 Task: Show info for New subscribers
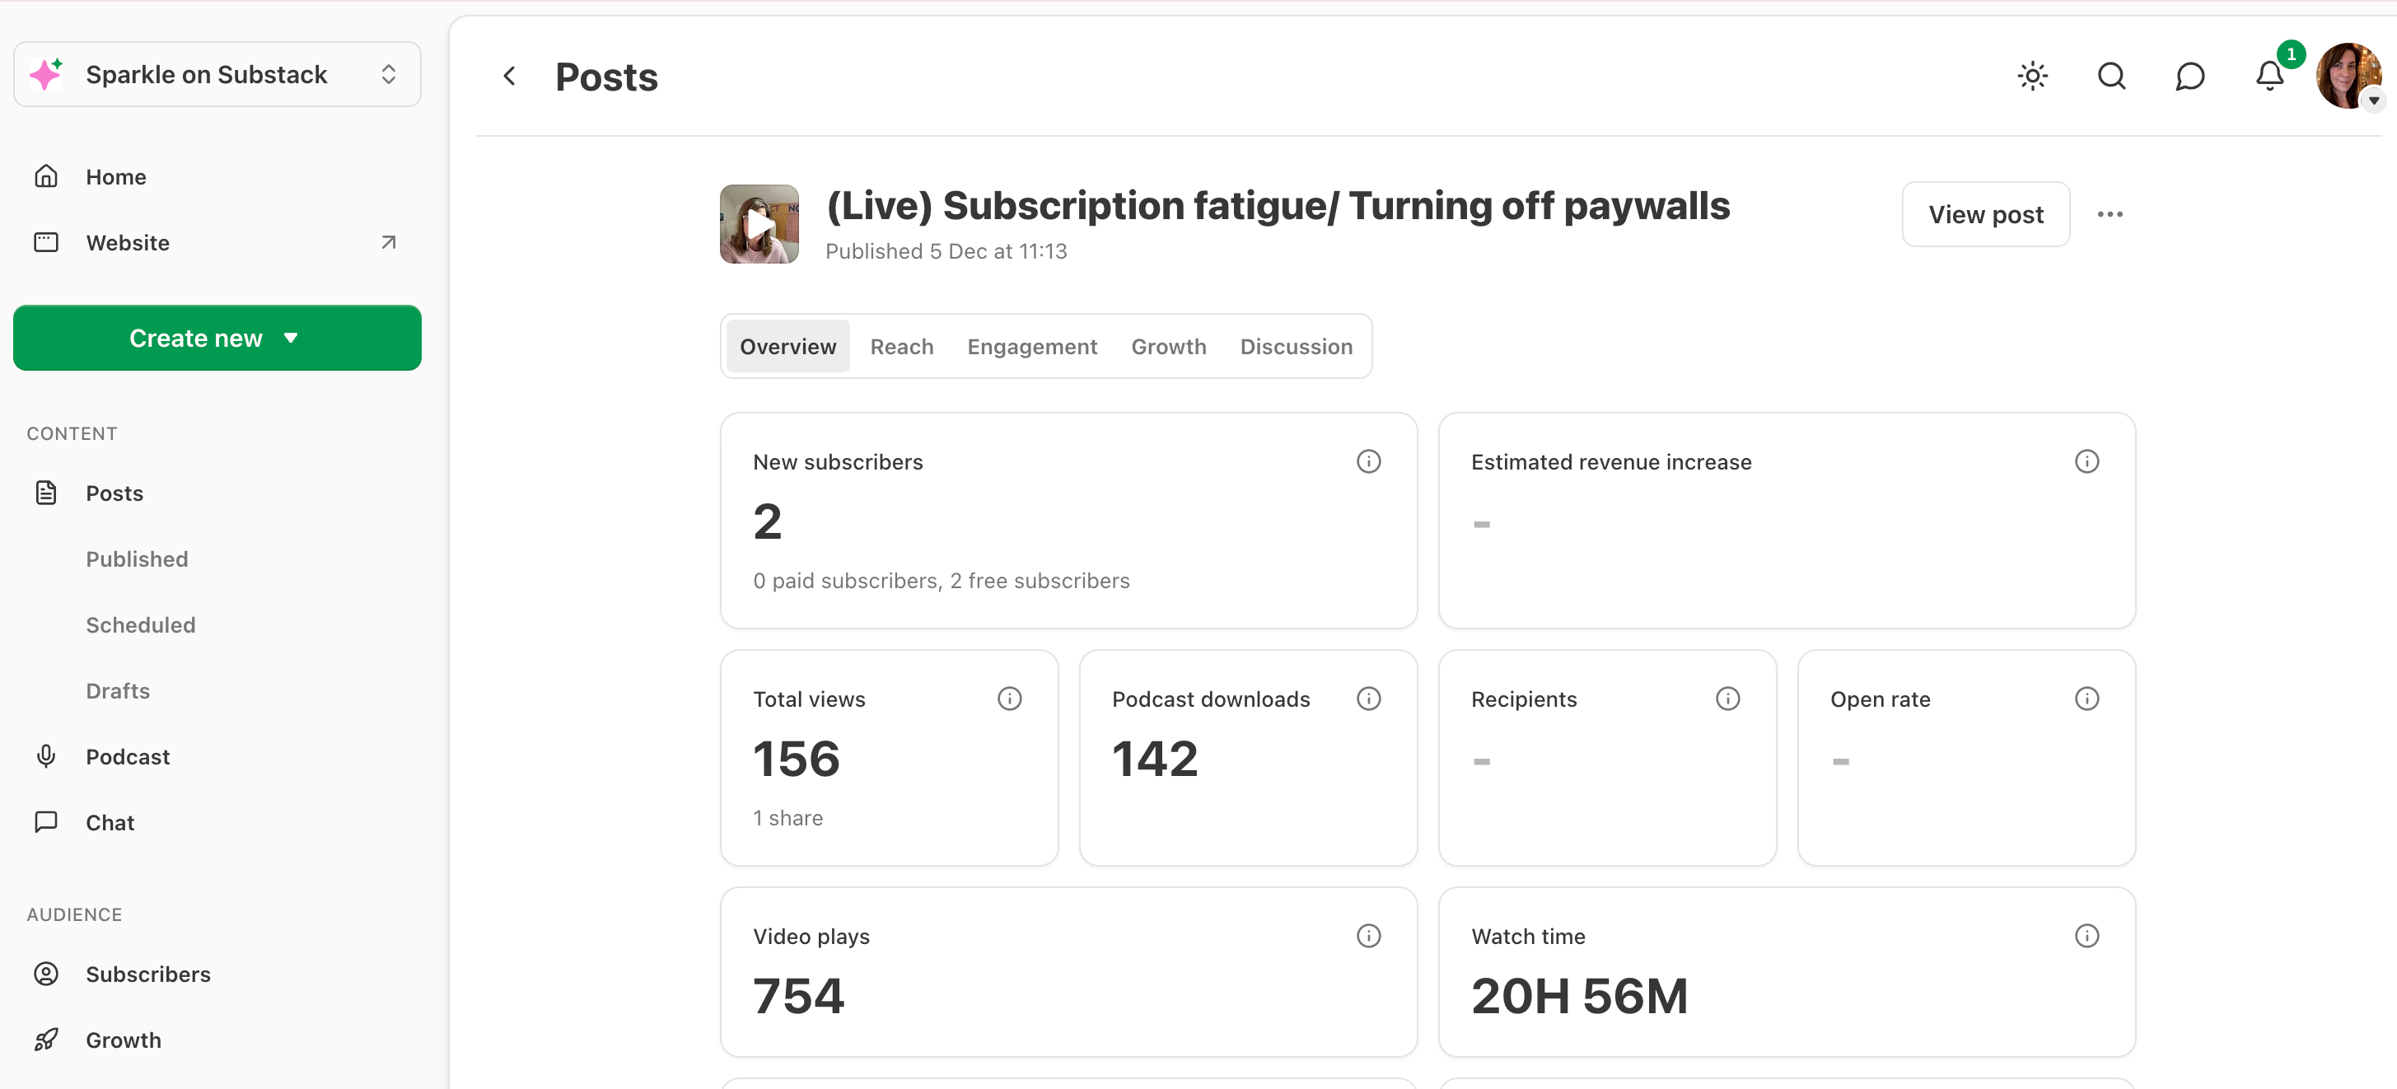click(1368, 461)
